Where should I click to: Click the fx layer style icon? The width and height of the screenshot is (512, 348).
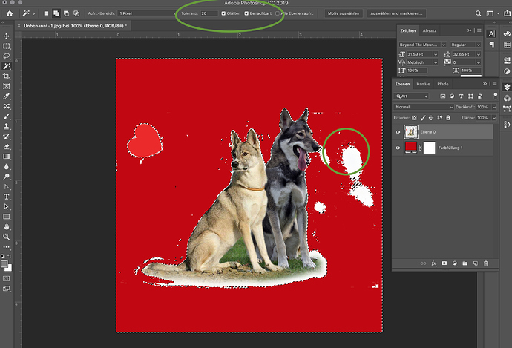tap(434, 263)
